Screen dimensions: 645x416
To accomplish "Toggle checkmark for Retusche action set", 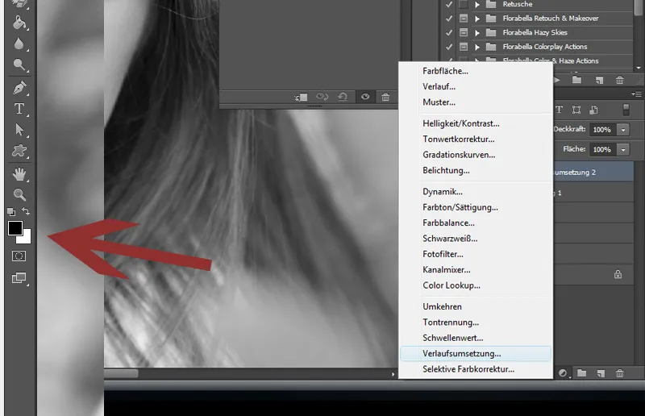I will [449, 5].
